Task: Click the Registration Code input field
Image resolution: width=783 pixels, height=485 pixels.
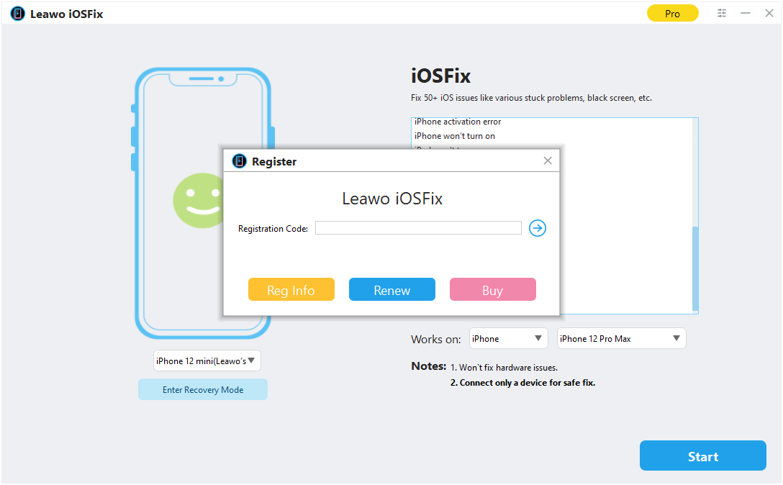Action: point(418,228)
